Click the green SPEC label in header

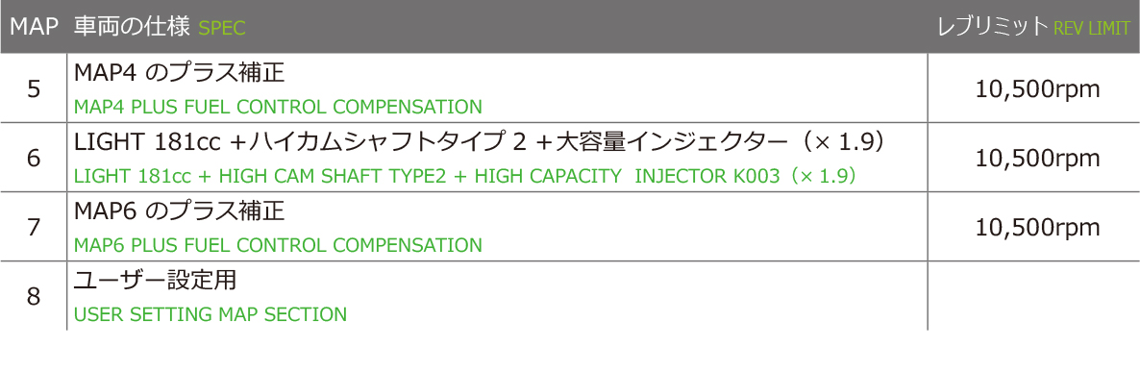222,29
